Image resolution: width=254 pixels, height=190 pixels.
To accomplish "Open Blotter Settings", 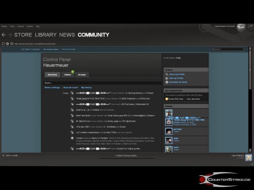I will (x=52, y=87).
